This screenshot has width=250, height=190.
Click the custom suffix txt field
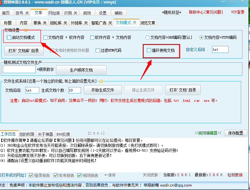[x=220, y=49]
